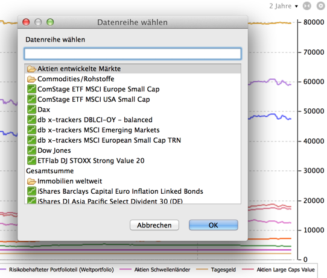Click the pink Aktien Schwellenländer legend line
This screenshot has width=327, height=278.
(x=125, y=270)
